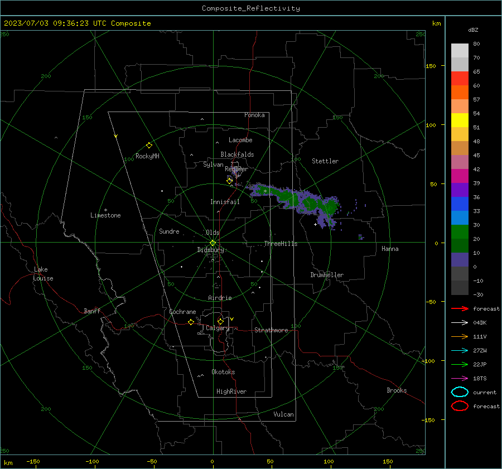The width and height of the screenshot is (502, 469).
Task: Click the RedDeer city label
Action: 236,169
